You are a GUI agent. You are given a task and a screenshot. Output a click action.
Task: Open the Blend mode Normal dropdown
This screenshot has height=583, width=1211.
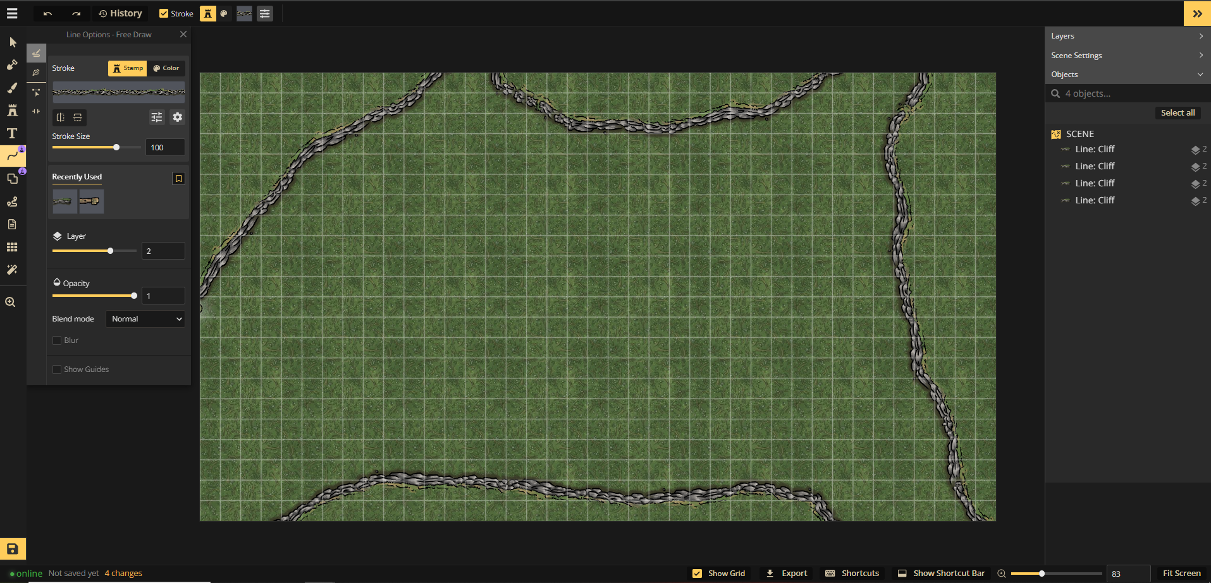[x=145, y=319]
